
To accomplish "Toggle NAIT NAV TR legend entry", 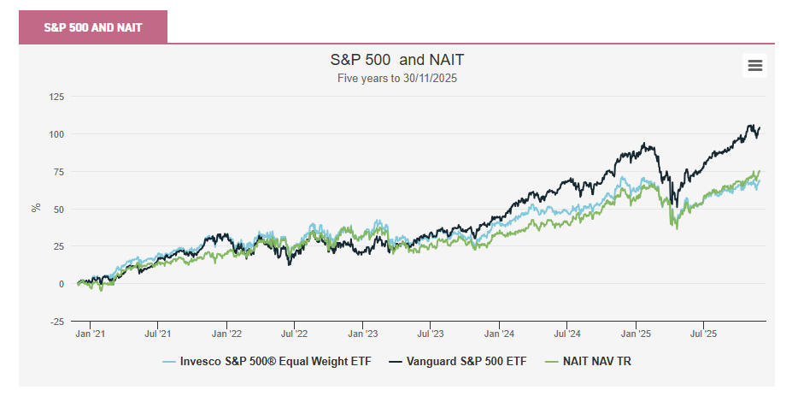I will coord(596,362).
